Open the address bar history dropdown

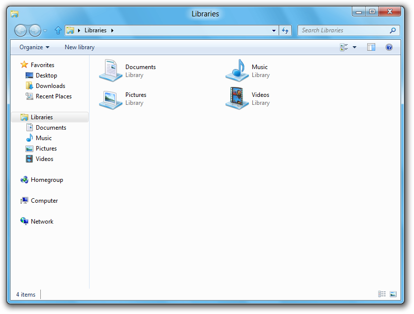coord(274,30)
